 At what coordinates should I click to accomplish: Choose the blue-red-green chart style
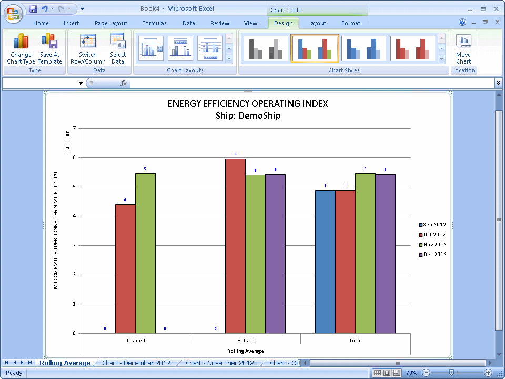click(315, 48)
